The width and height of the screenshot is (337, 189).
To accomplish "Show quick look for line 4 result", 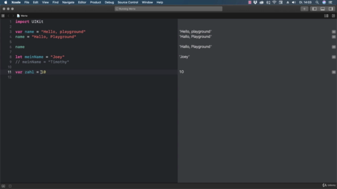I will [333, 37].
